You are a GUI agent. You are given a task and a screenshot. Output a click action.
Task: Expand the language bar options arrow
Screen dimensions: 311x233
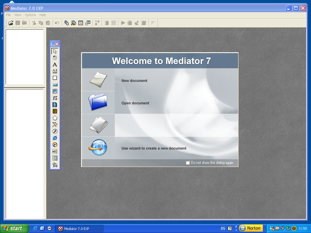(x=236, y=229)
